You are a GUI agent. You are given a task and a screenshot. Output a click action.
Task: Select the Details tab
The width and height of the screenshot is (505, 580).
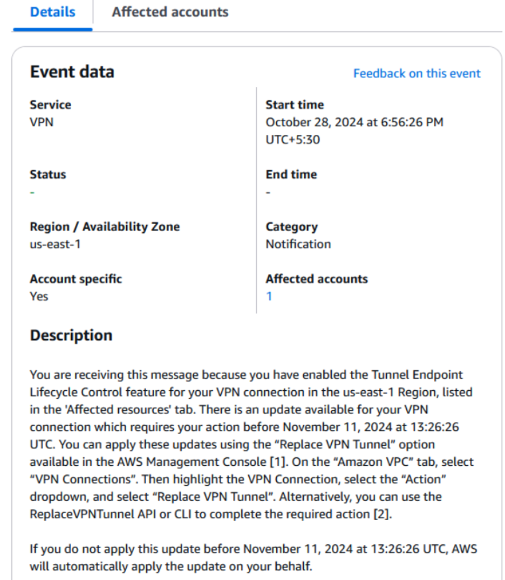[52, 12]
